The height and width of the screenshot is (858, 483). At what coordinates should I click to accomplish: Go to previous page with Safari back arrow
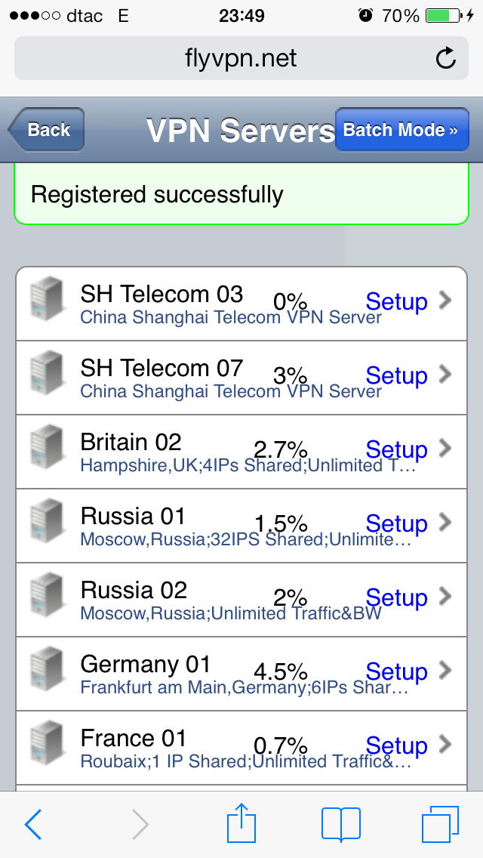point(32,824)
